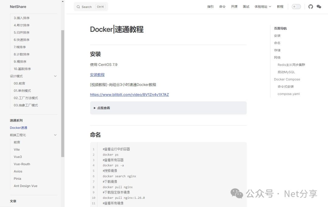The image size is (328, 207).
Task: Open 03.抽象工厂模式 in sidebar
Action: pyautogui.click(x=26, y=105)
